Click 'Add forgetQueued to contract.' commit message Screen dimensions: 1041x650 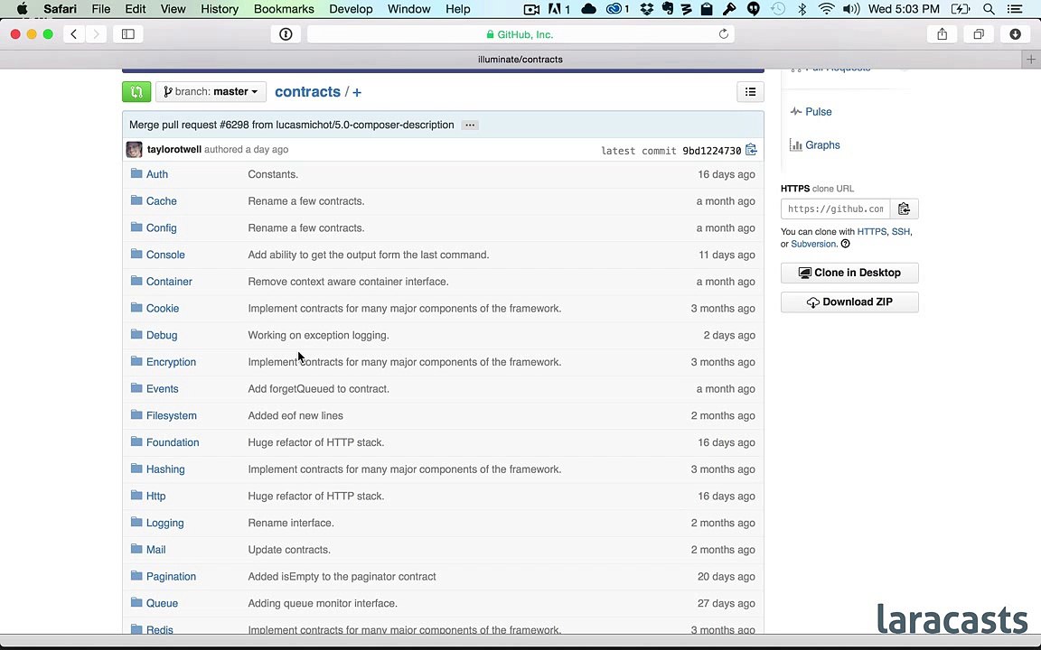click(x=319, y=389)
